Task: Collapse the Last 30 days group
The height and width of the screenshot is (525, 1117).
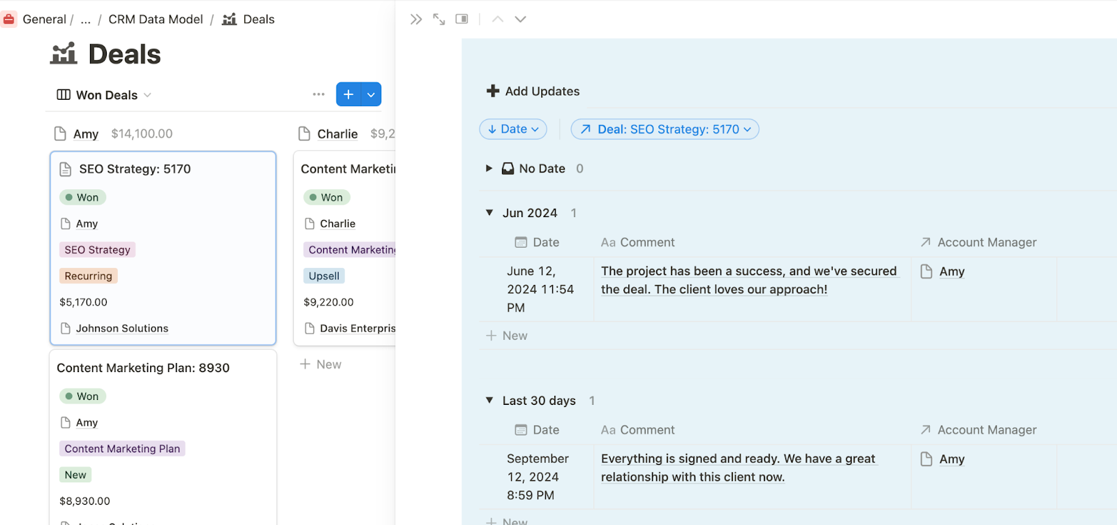Action: (x=489, y=401)
